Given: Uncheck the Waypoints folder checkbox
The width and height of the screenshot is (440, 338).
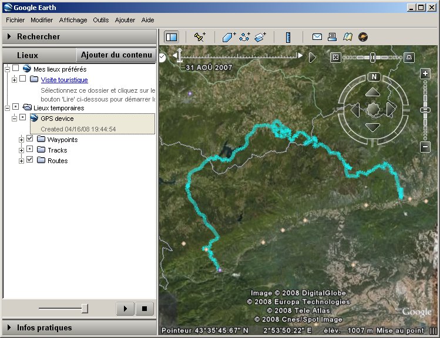Looking at the screenshot, I should click(30, 139).
